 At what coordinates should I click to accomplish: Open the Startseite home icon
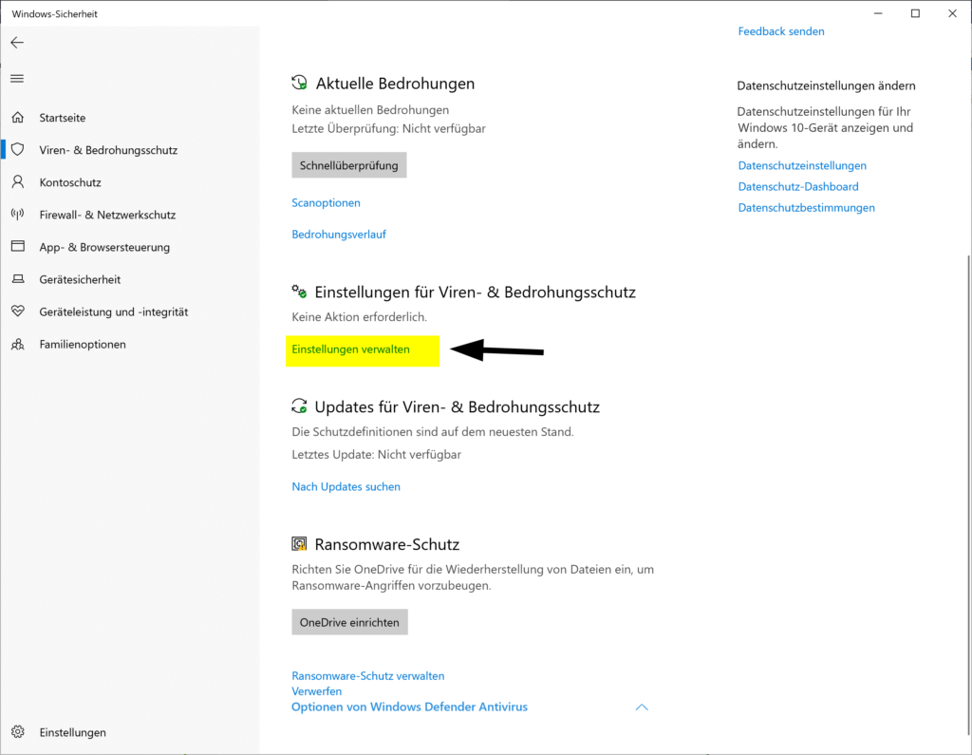(x=17, y=117)
